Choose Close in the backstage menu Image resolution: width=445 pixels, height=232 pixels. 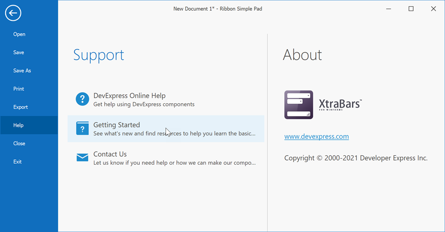click(x=29, y=143)
